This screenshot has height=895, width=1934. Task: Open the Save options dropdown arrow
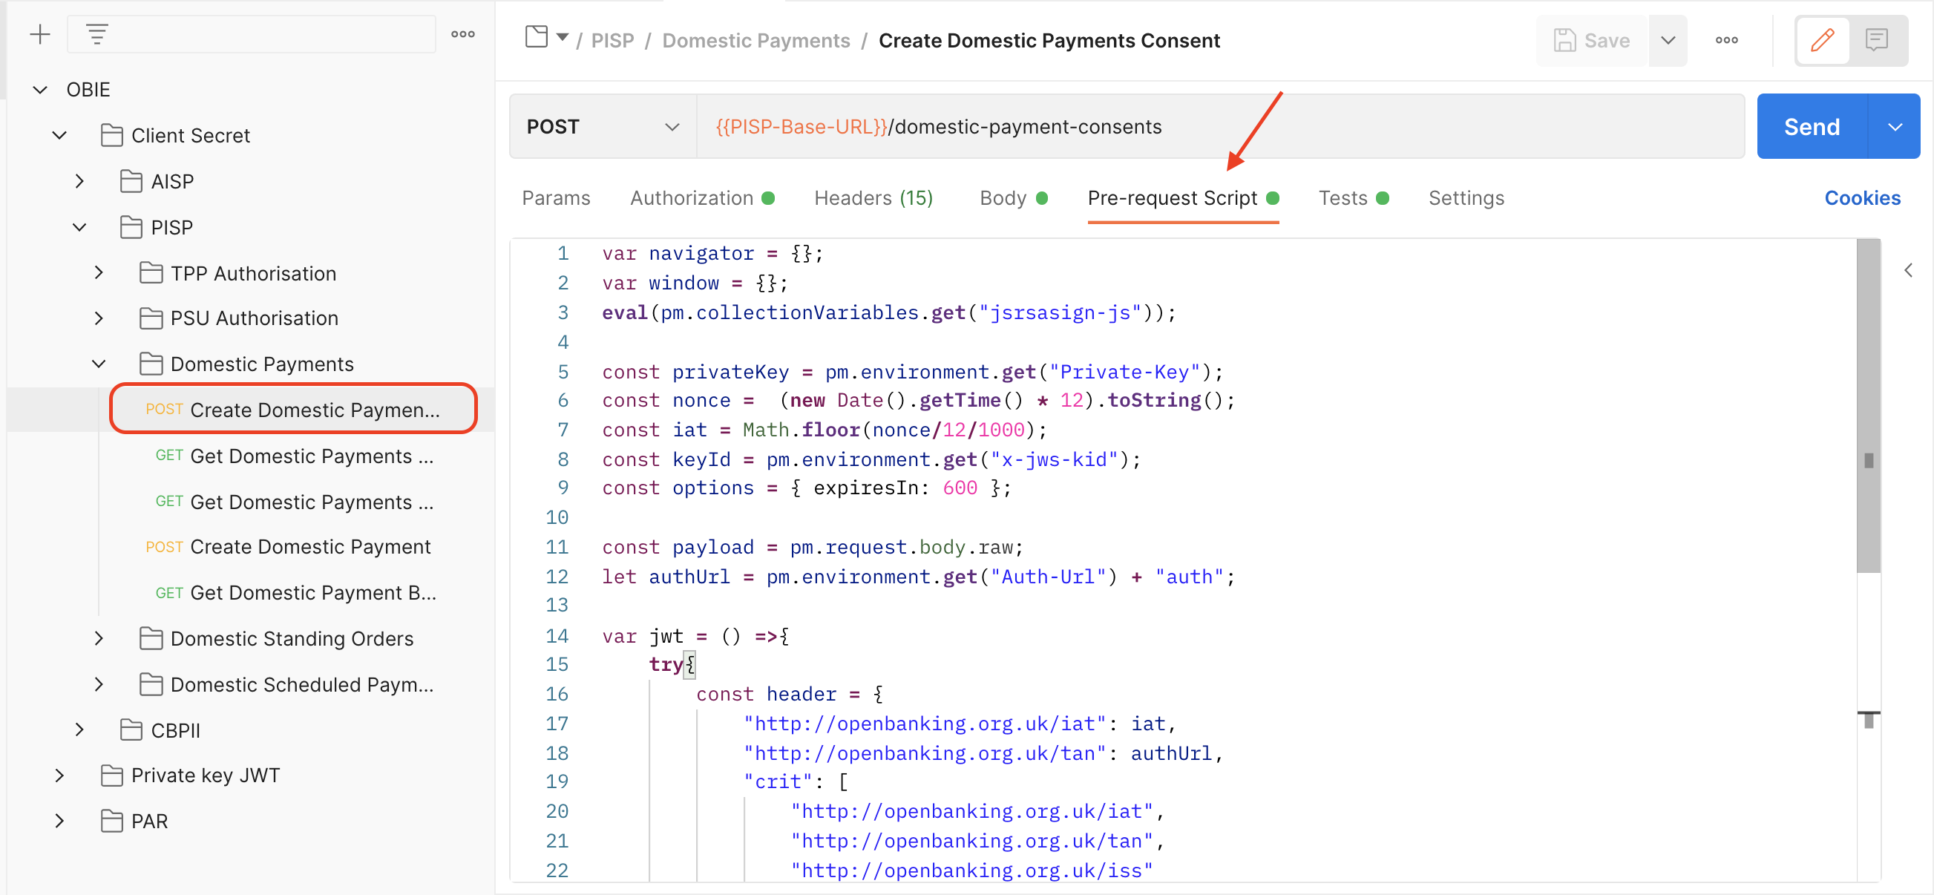click(1668, 40)
